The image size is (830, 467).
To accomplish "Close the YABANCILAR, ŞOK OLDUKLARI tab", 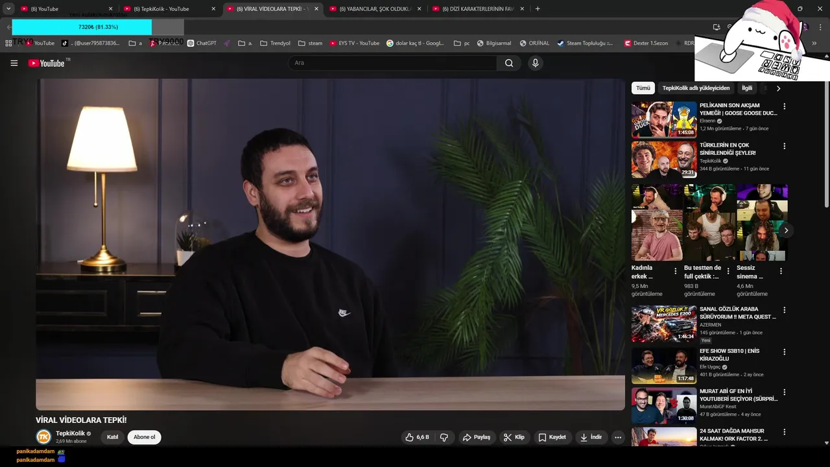I will [x=419, y=9].
